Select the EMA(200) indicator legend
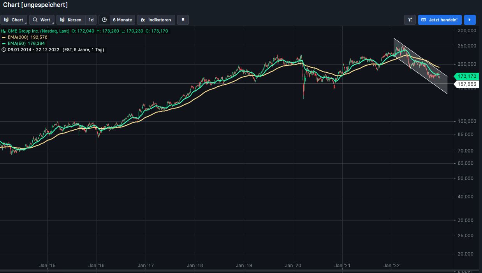This screenshot has width=482, height=273. [x=25, y=37]
